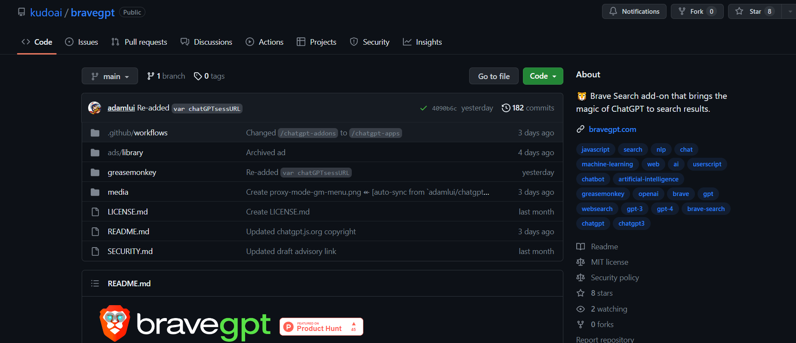This screenshot has height=343, width=796.
Task: View the Insights tab
Action: (x=422, y=42)
